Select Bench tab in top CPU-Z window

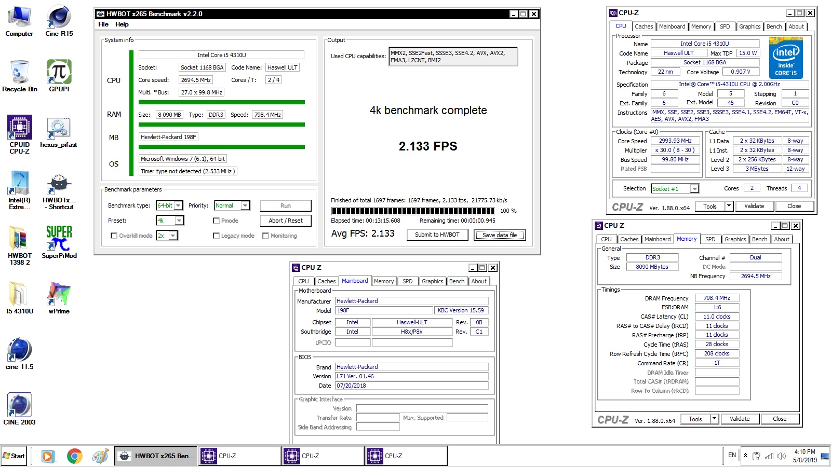pyautogui.click(x=774, y=26)
